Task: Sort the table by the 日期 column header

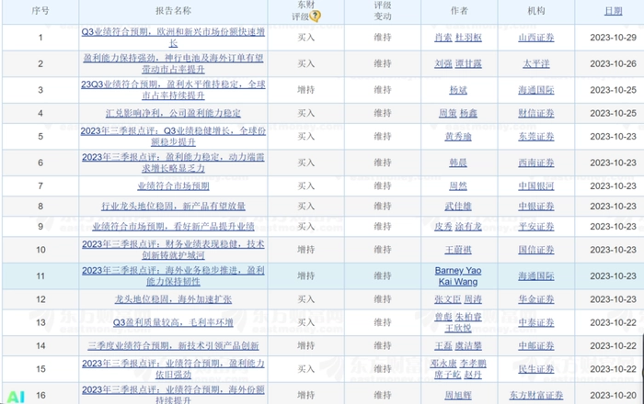Action: tap(613, 11)
